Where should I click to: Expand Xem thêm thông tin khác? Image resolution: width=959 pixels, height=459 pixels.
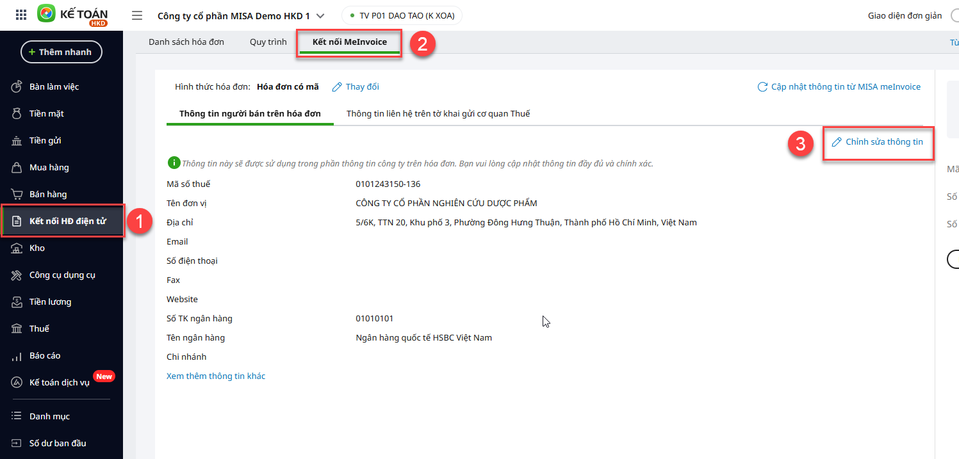(x=216, y=376)
